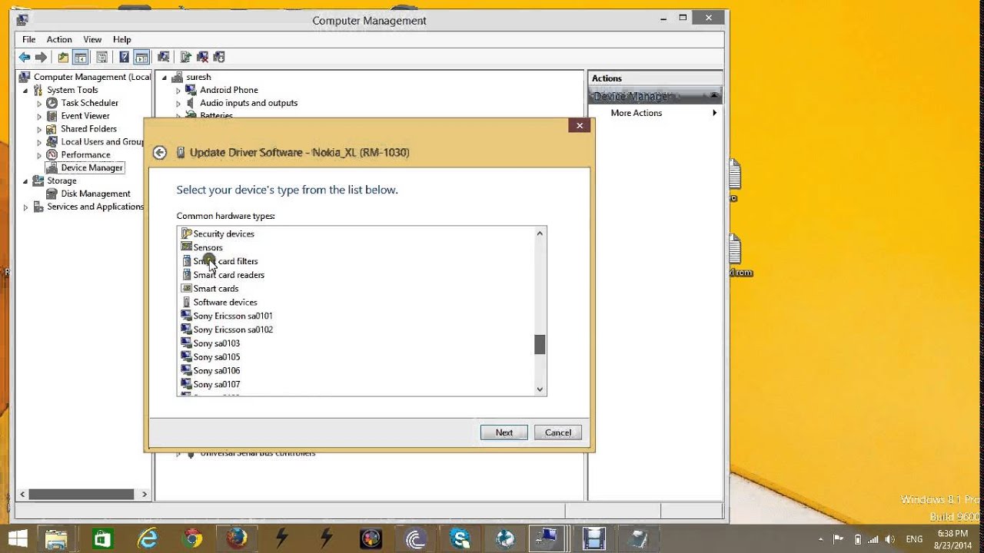Go back using the toolbar back arrow

25,57
